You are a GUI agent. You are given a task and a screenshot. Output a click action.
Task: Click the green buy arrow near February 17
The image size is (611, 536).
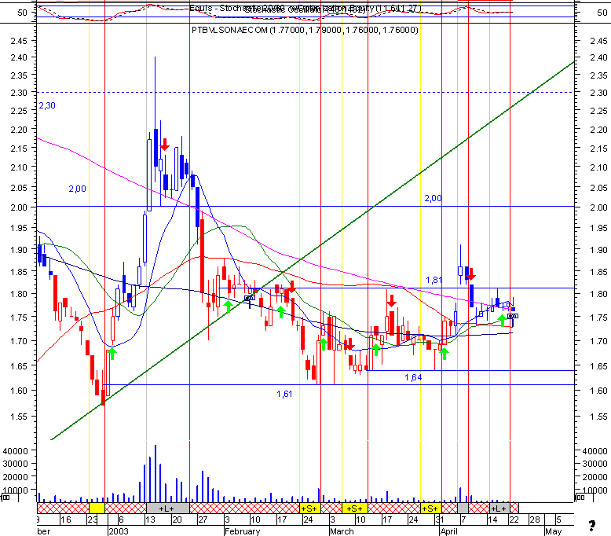click(x=281, y=311)
